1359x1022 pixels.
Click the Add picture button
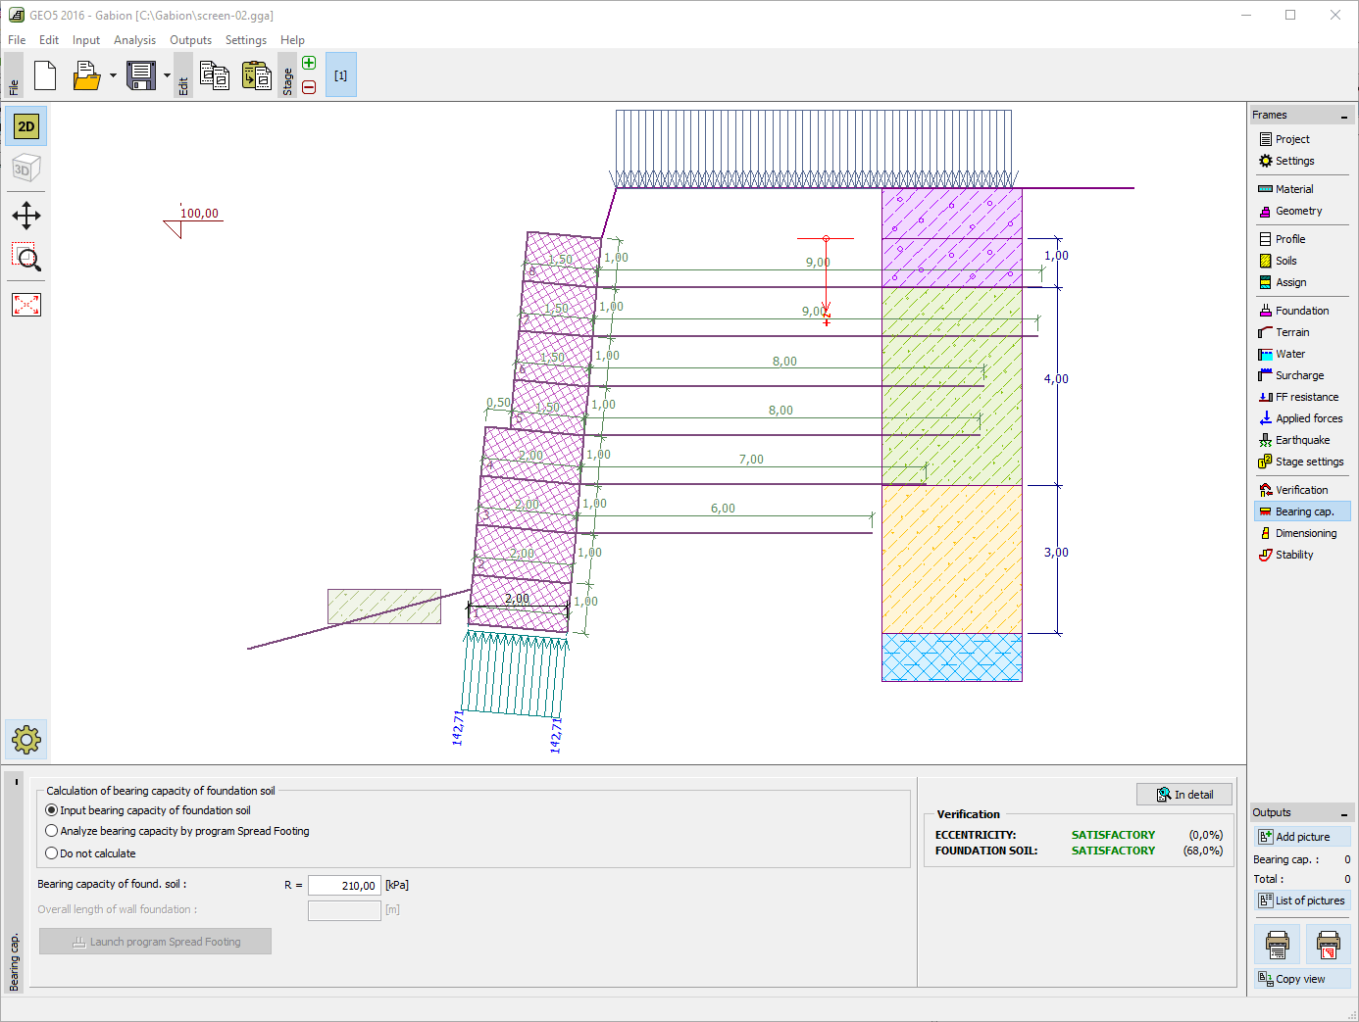[x=1301, y=837]
